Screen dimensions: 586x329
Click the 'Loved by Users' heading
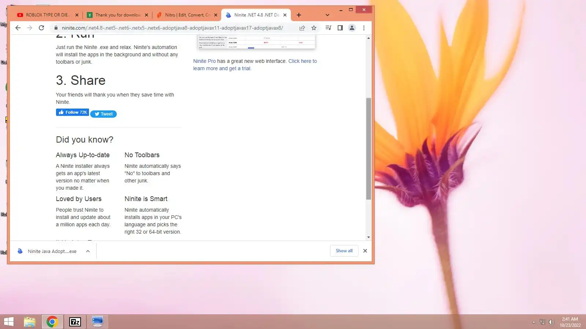(x=79, y=199)
